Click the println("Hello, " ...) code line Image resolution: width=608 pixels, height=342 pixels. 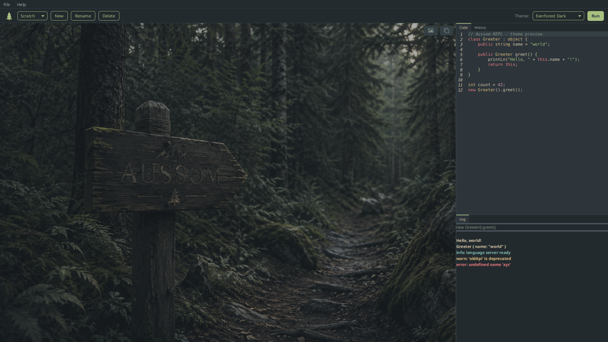pos(533,60)
